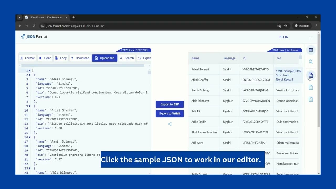Image resolution: width=336 pixels, height=189 pixels.
Task: Open the BLOG page
Action: click(x=283, y=37)
